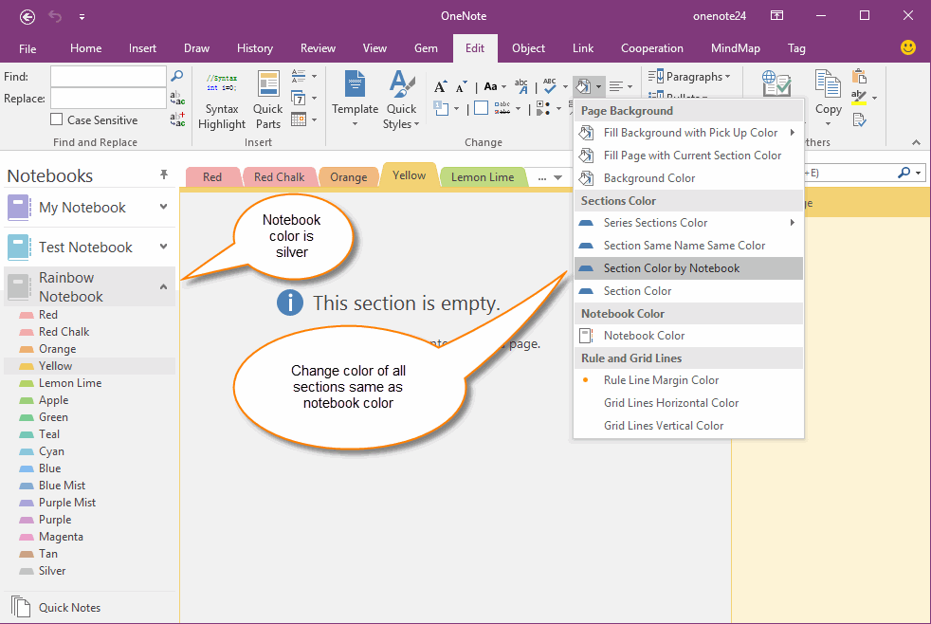The width and height of the screenshot is (931, 624).
Task: Choose Notebook Color menu item
Action: coord(688,336)
